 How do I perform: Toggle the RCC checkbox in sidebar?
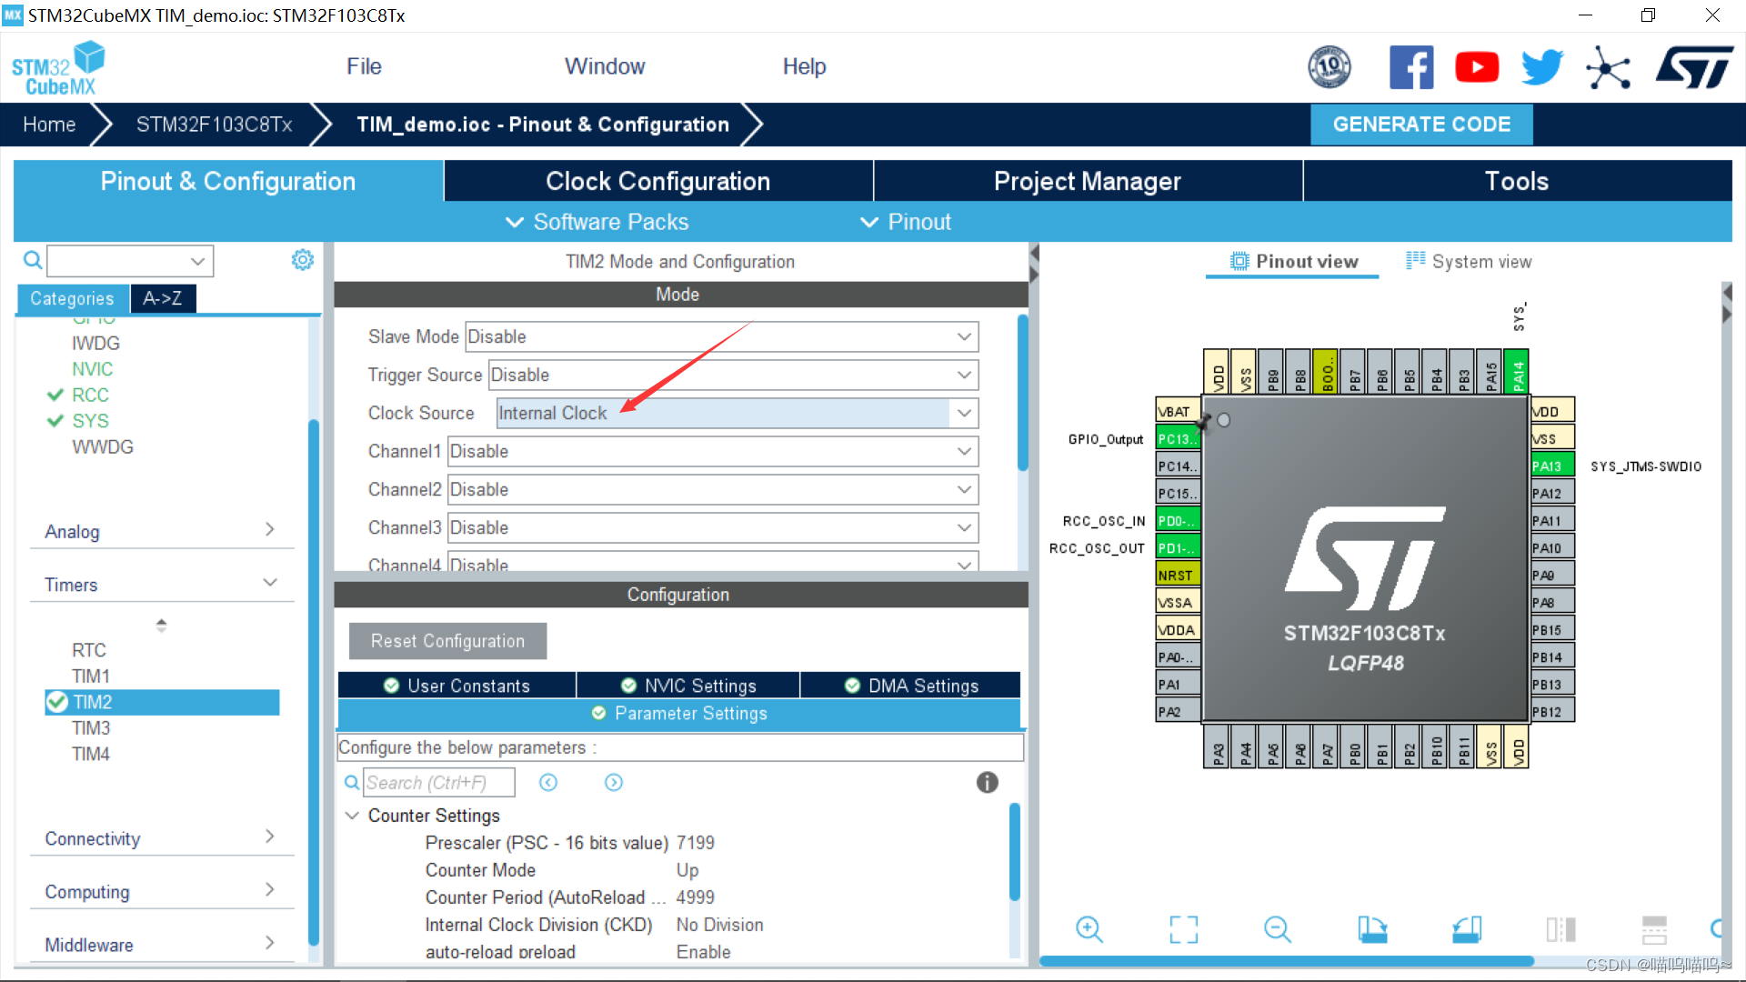[54, 395]
